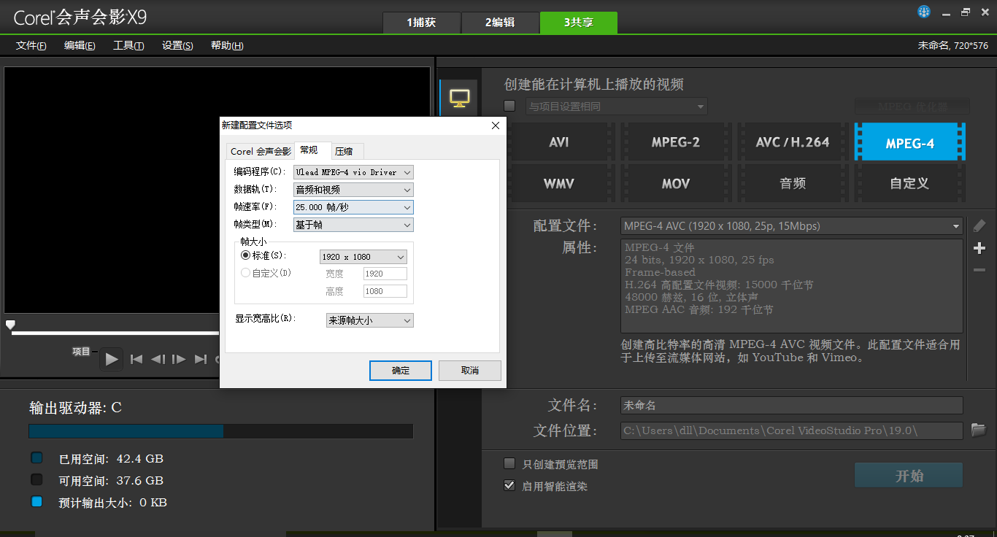Click the 属性 properties text box

coord(792,286)
